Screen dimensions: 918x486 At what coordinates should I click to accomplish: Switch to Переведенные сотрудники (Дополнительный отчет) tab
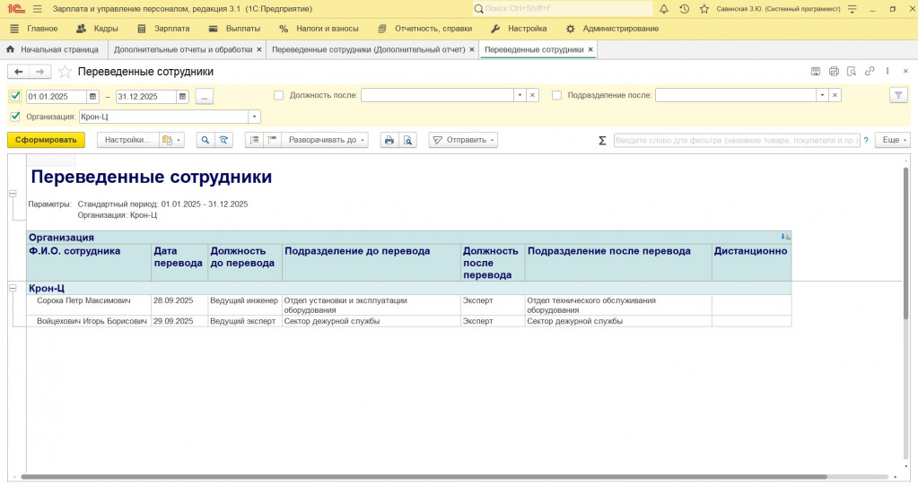(x=368, y=49)
